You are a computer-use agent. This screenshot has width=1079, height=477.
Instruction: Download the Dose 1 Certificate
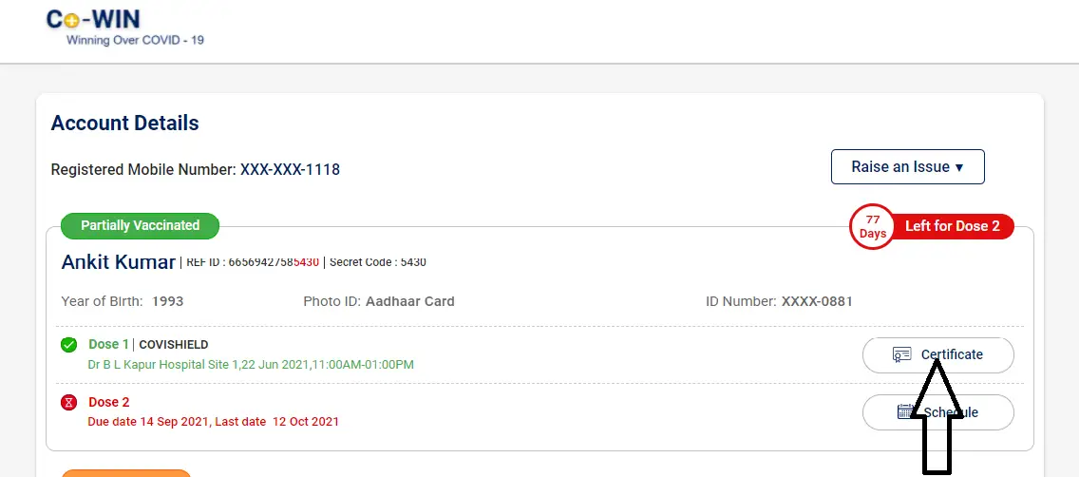pos(937,355)
